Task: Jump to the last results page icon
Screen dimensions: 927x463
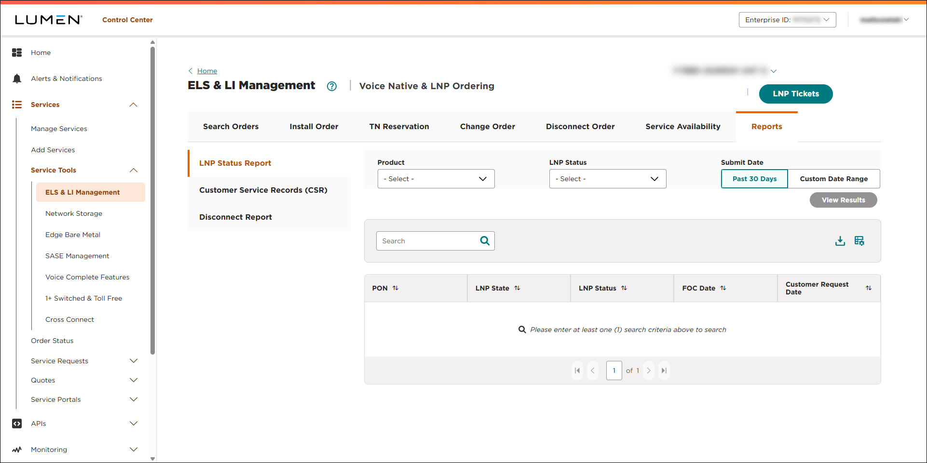Action: 664,370
